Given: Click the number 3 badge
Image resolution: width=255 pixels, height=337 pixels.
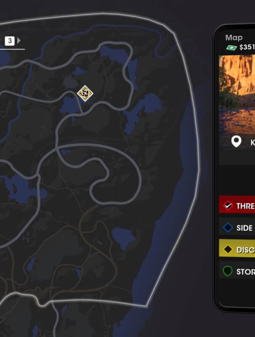Looking at the screenshot, I should point(10,41).
